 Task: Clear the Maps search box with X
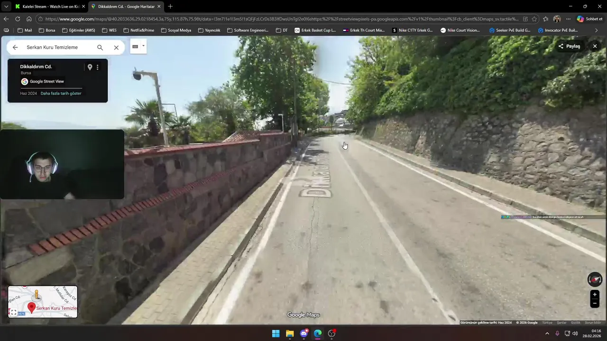(116, 47)
